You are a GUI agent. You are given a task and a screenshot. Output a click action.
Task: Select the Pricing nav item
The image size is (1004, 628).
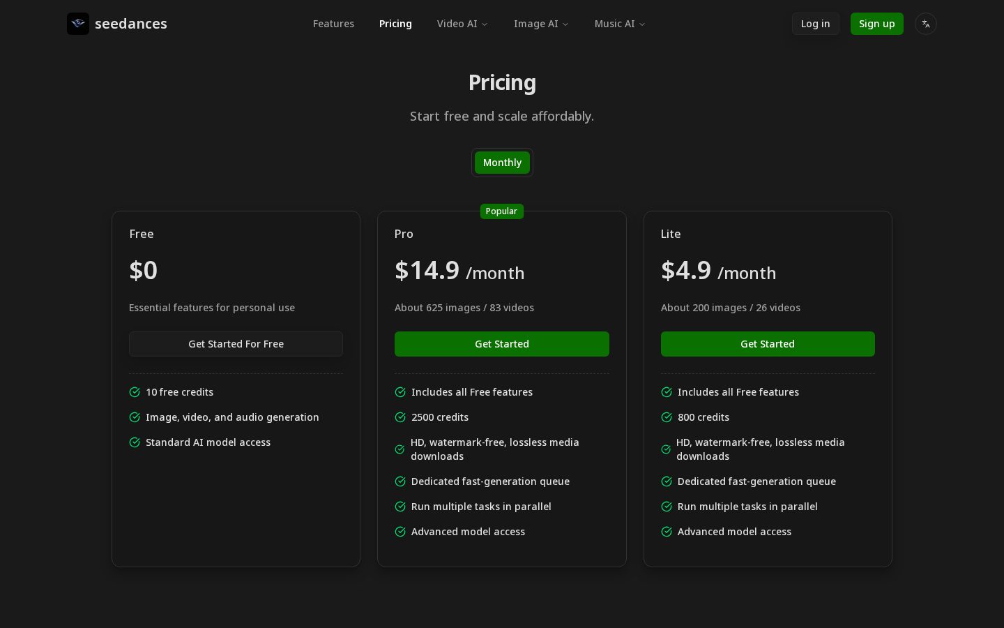click(x=395, y=24)
